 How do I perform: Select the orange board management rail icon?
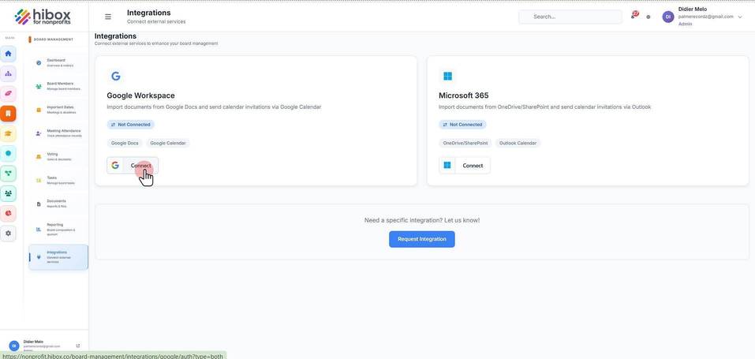tap(8, 114)
